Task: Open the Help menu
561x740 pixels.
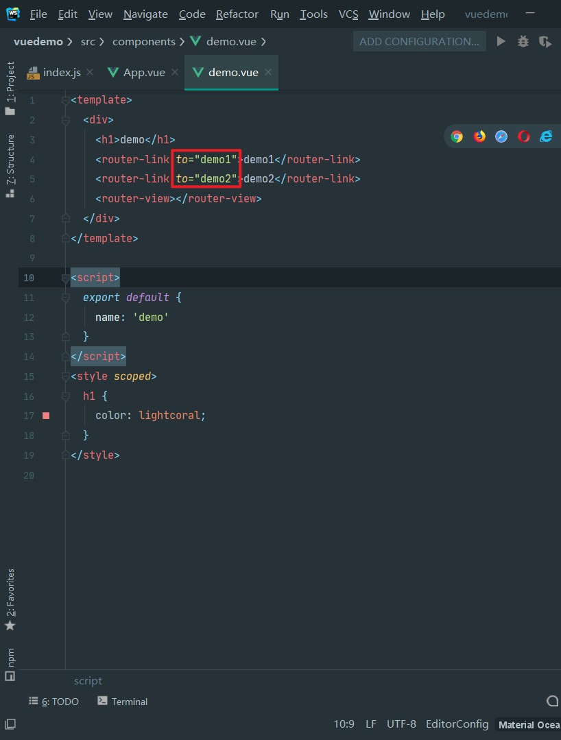Action: point(433,14)
